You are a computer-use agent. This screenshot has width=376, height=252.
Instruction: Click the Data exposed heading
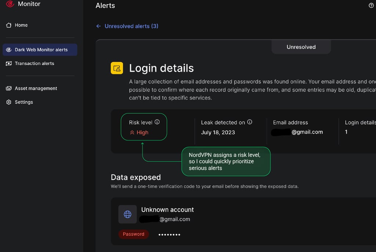(136, 177)
